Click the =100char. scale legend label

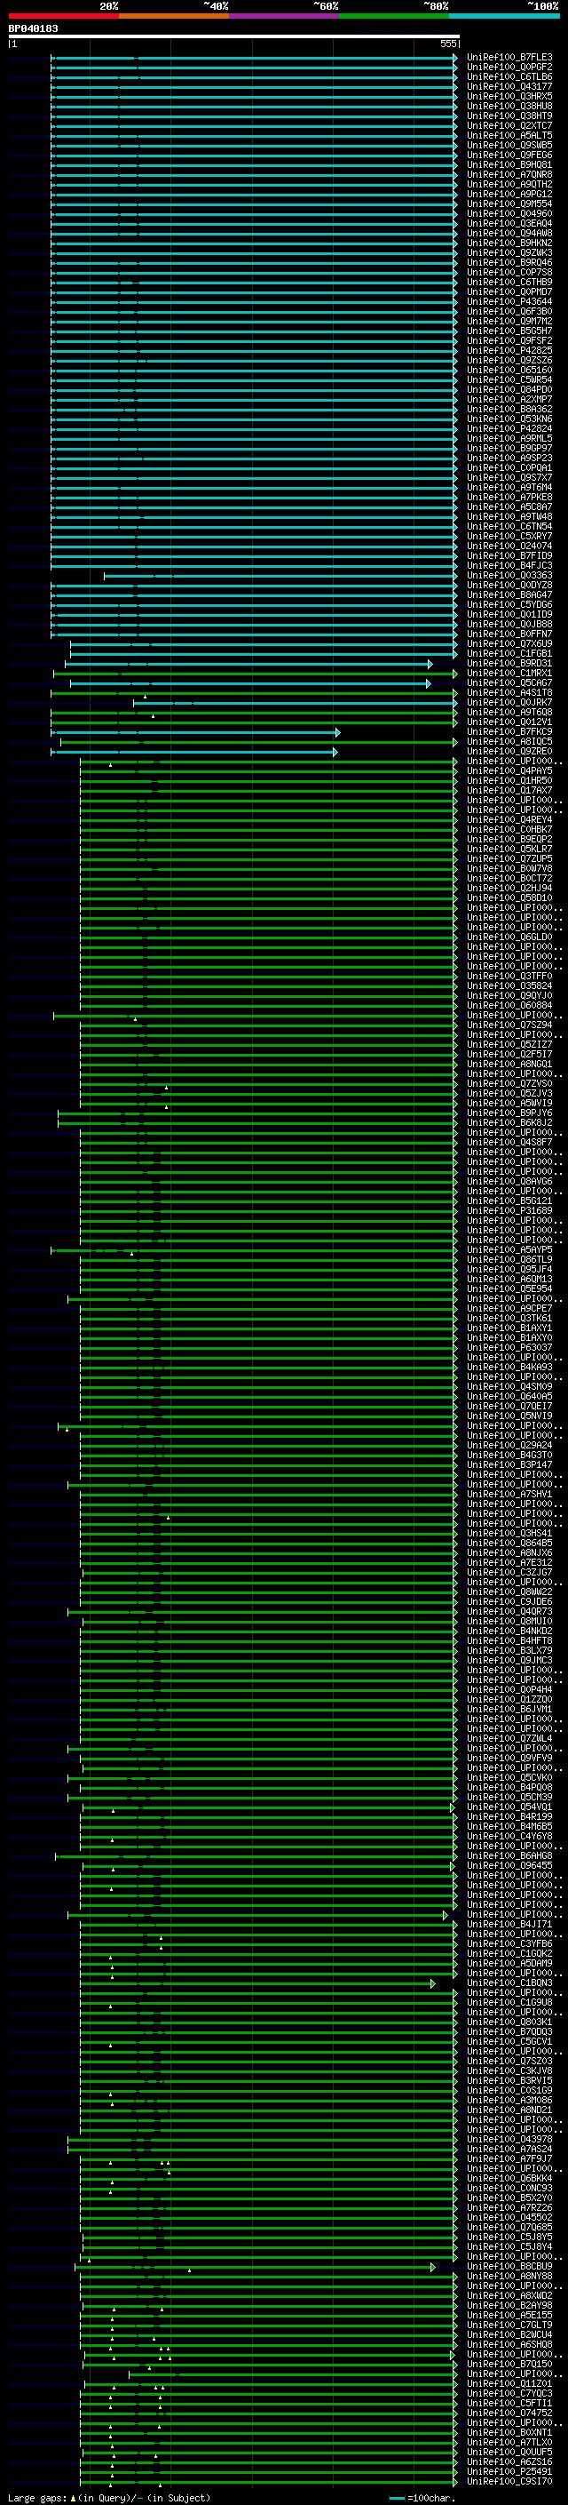click(430, 2497)
